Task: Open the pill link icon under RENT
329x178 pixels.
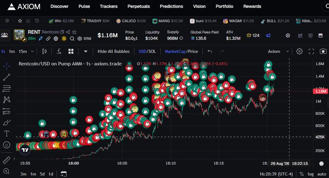Action: 48,39
